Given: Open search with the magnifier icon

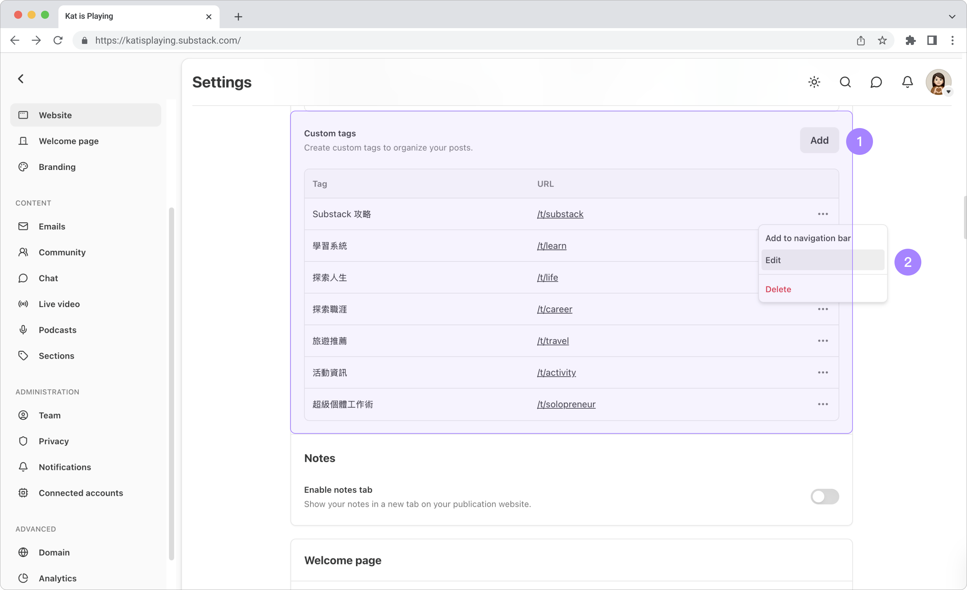Looking at the screenshot, I should pos(845,82).
